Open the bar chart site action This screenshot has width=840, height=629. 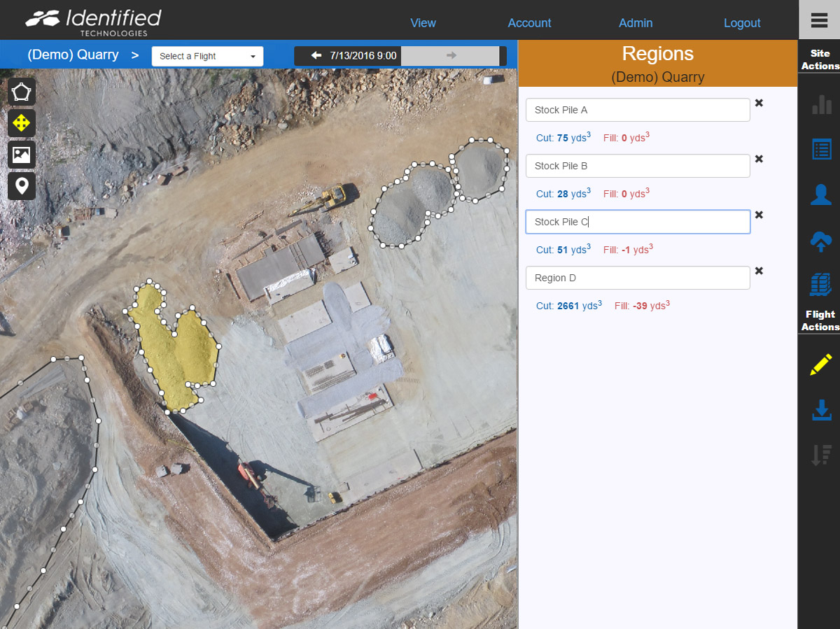coord(820,104)
